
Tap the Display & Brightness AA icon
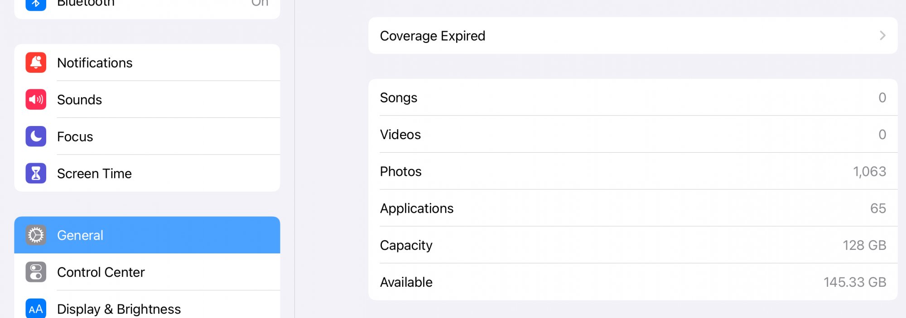tap(36, 309)
